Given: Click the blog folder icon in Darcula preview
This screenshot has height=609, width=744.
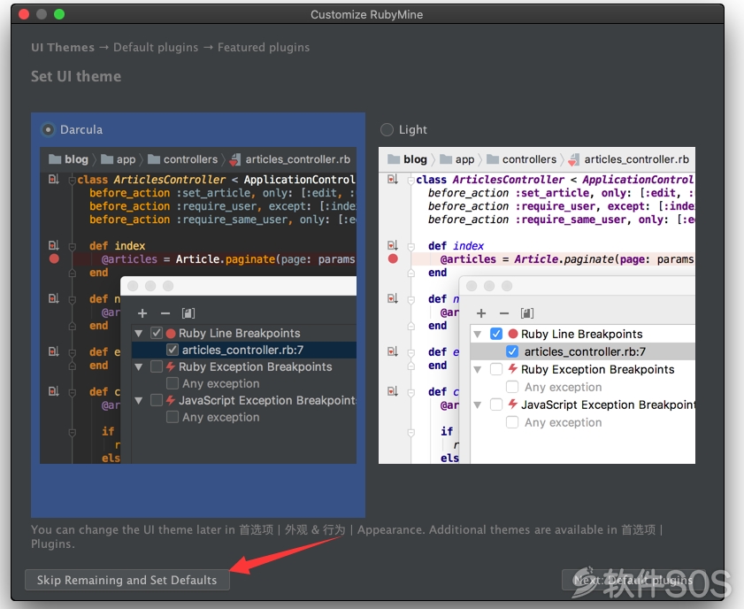Looking at the screenshot, I should click(x=55, y=159).
